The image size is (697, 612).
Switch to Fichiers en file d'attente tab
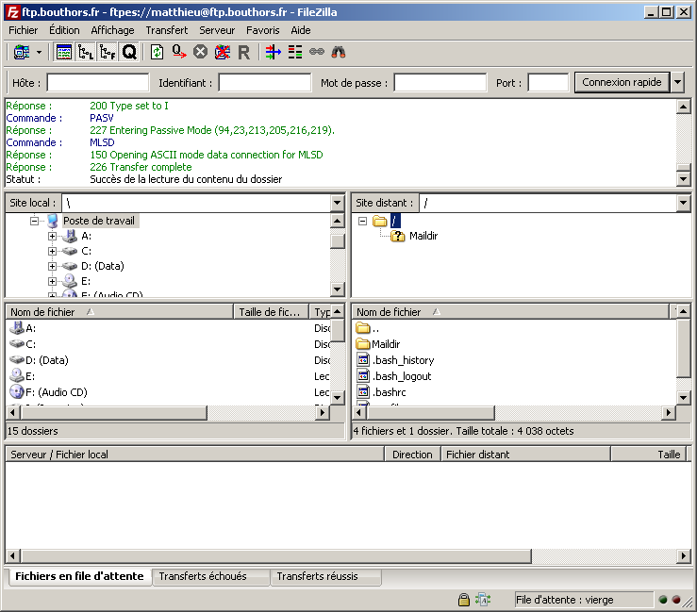click(x=79, y=576)
